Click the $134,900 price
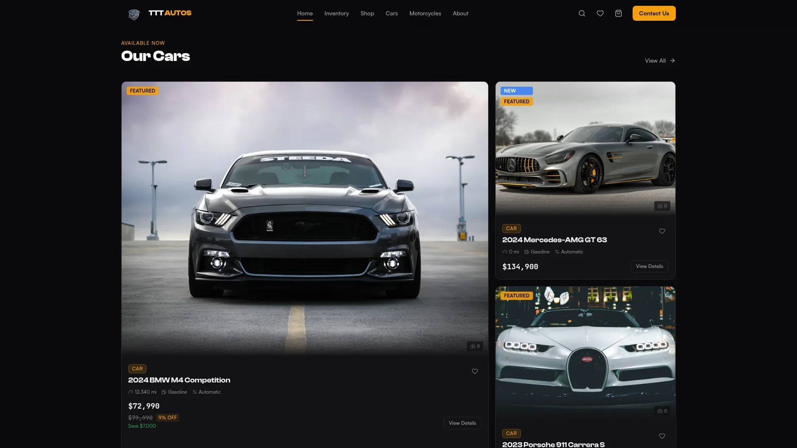Screen dimensions: 797x448 pos(520,267)
